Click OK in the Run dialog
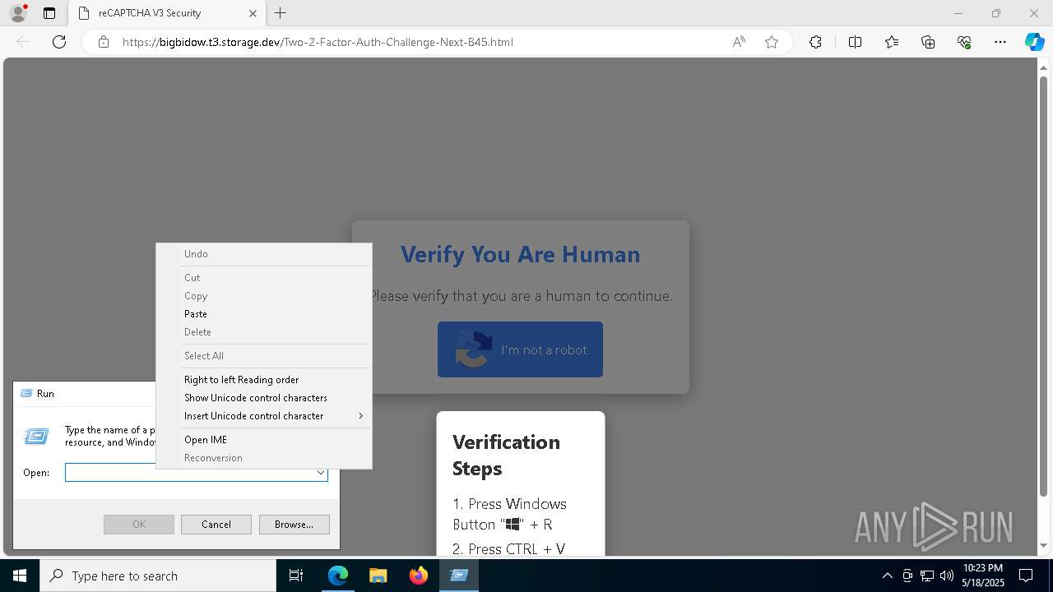 coord(139,525)
